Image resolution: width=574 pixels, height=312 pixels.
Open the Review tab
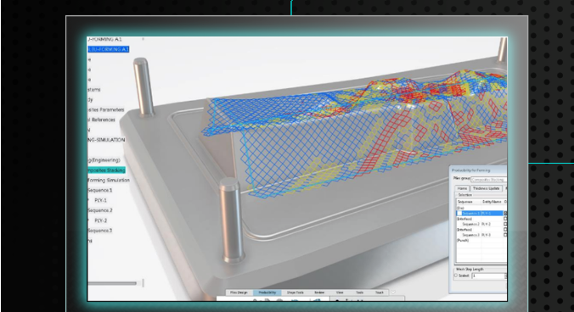(319, 292)
